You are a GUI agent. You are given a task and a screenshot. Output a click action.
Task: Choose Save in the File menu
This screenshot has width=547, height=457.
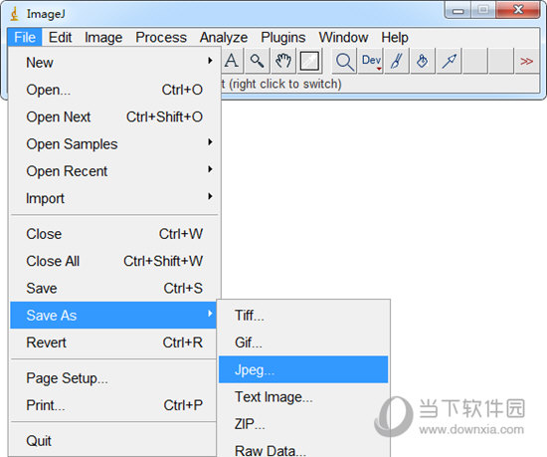(x=113, y=289)
